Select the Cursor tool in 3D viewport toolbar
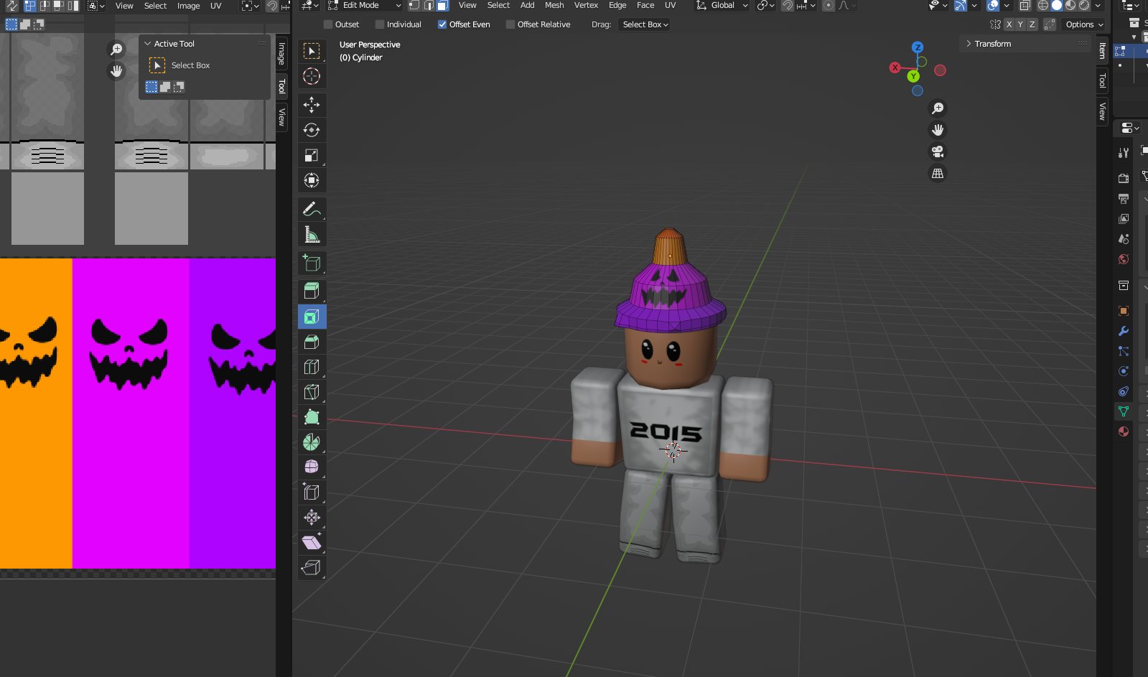The image size is (1148, 677). 312,76
